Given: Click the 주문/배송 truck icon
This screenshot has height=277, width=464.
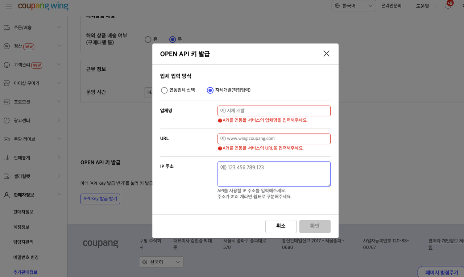Looking at the screenshot, I should (7, 28).
